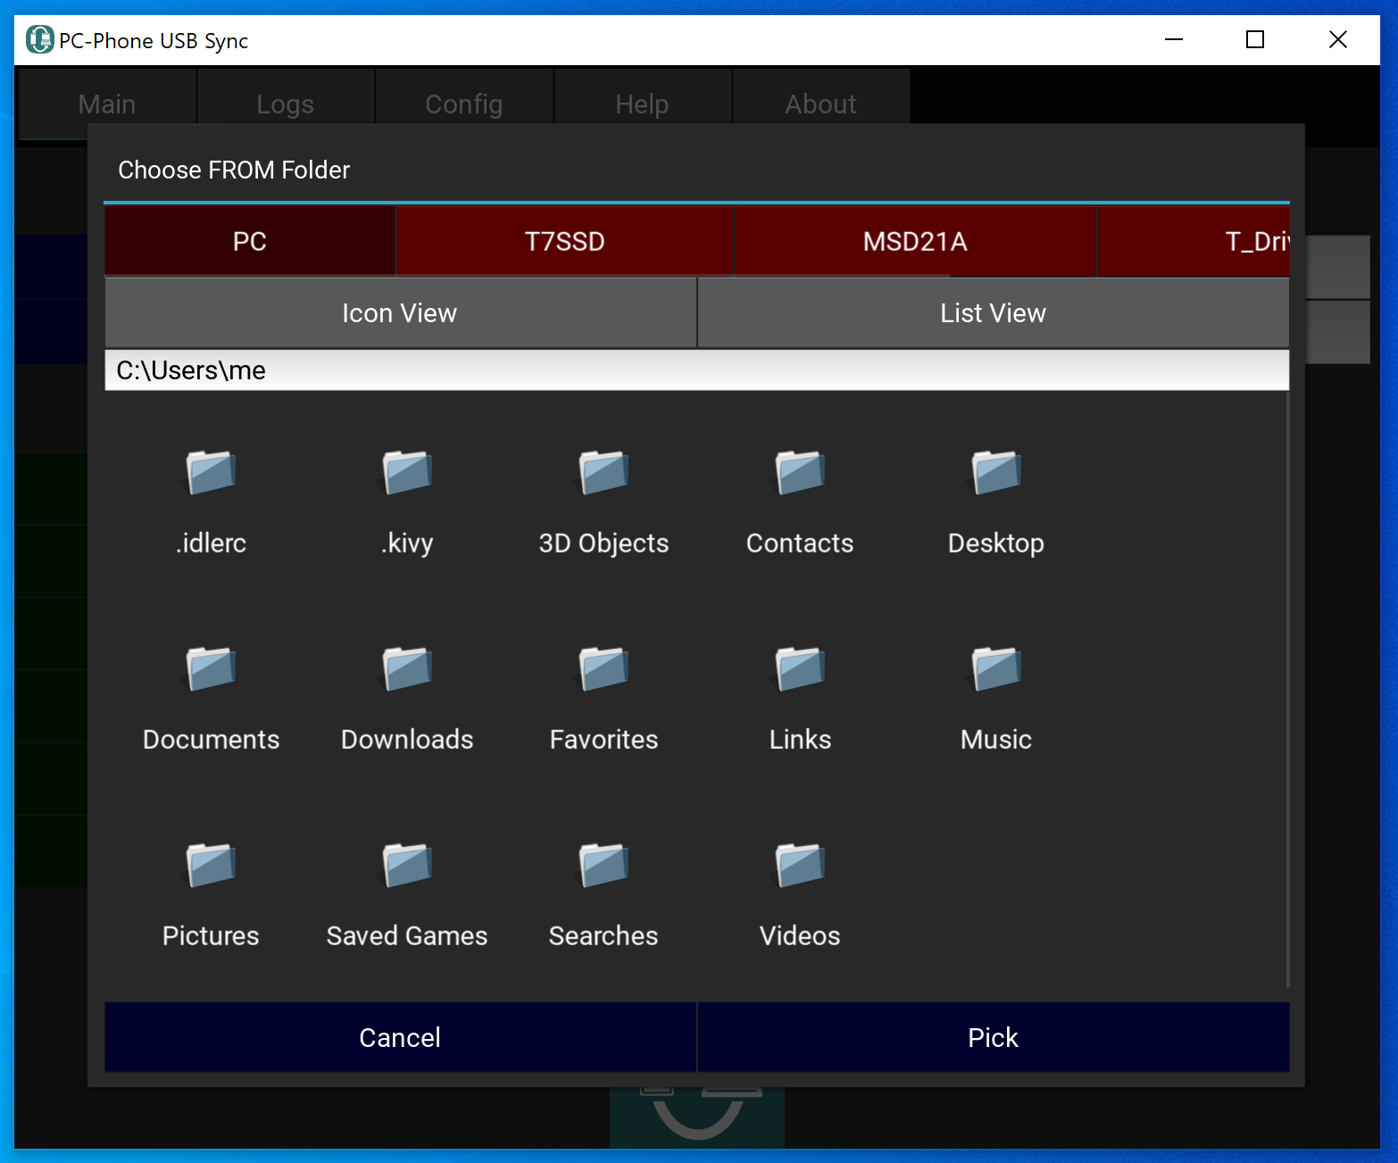Click the C:\Users\me path field
The image size is (1398, 1163).
tap(696, 370)
